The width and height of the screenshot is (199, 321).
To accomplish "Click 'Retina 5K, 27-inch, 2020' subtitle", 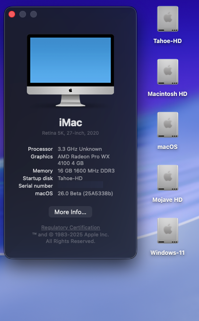I will (x=70, y=133).
